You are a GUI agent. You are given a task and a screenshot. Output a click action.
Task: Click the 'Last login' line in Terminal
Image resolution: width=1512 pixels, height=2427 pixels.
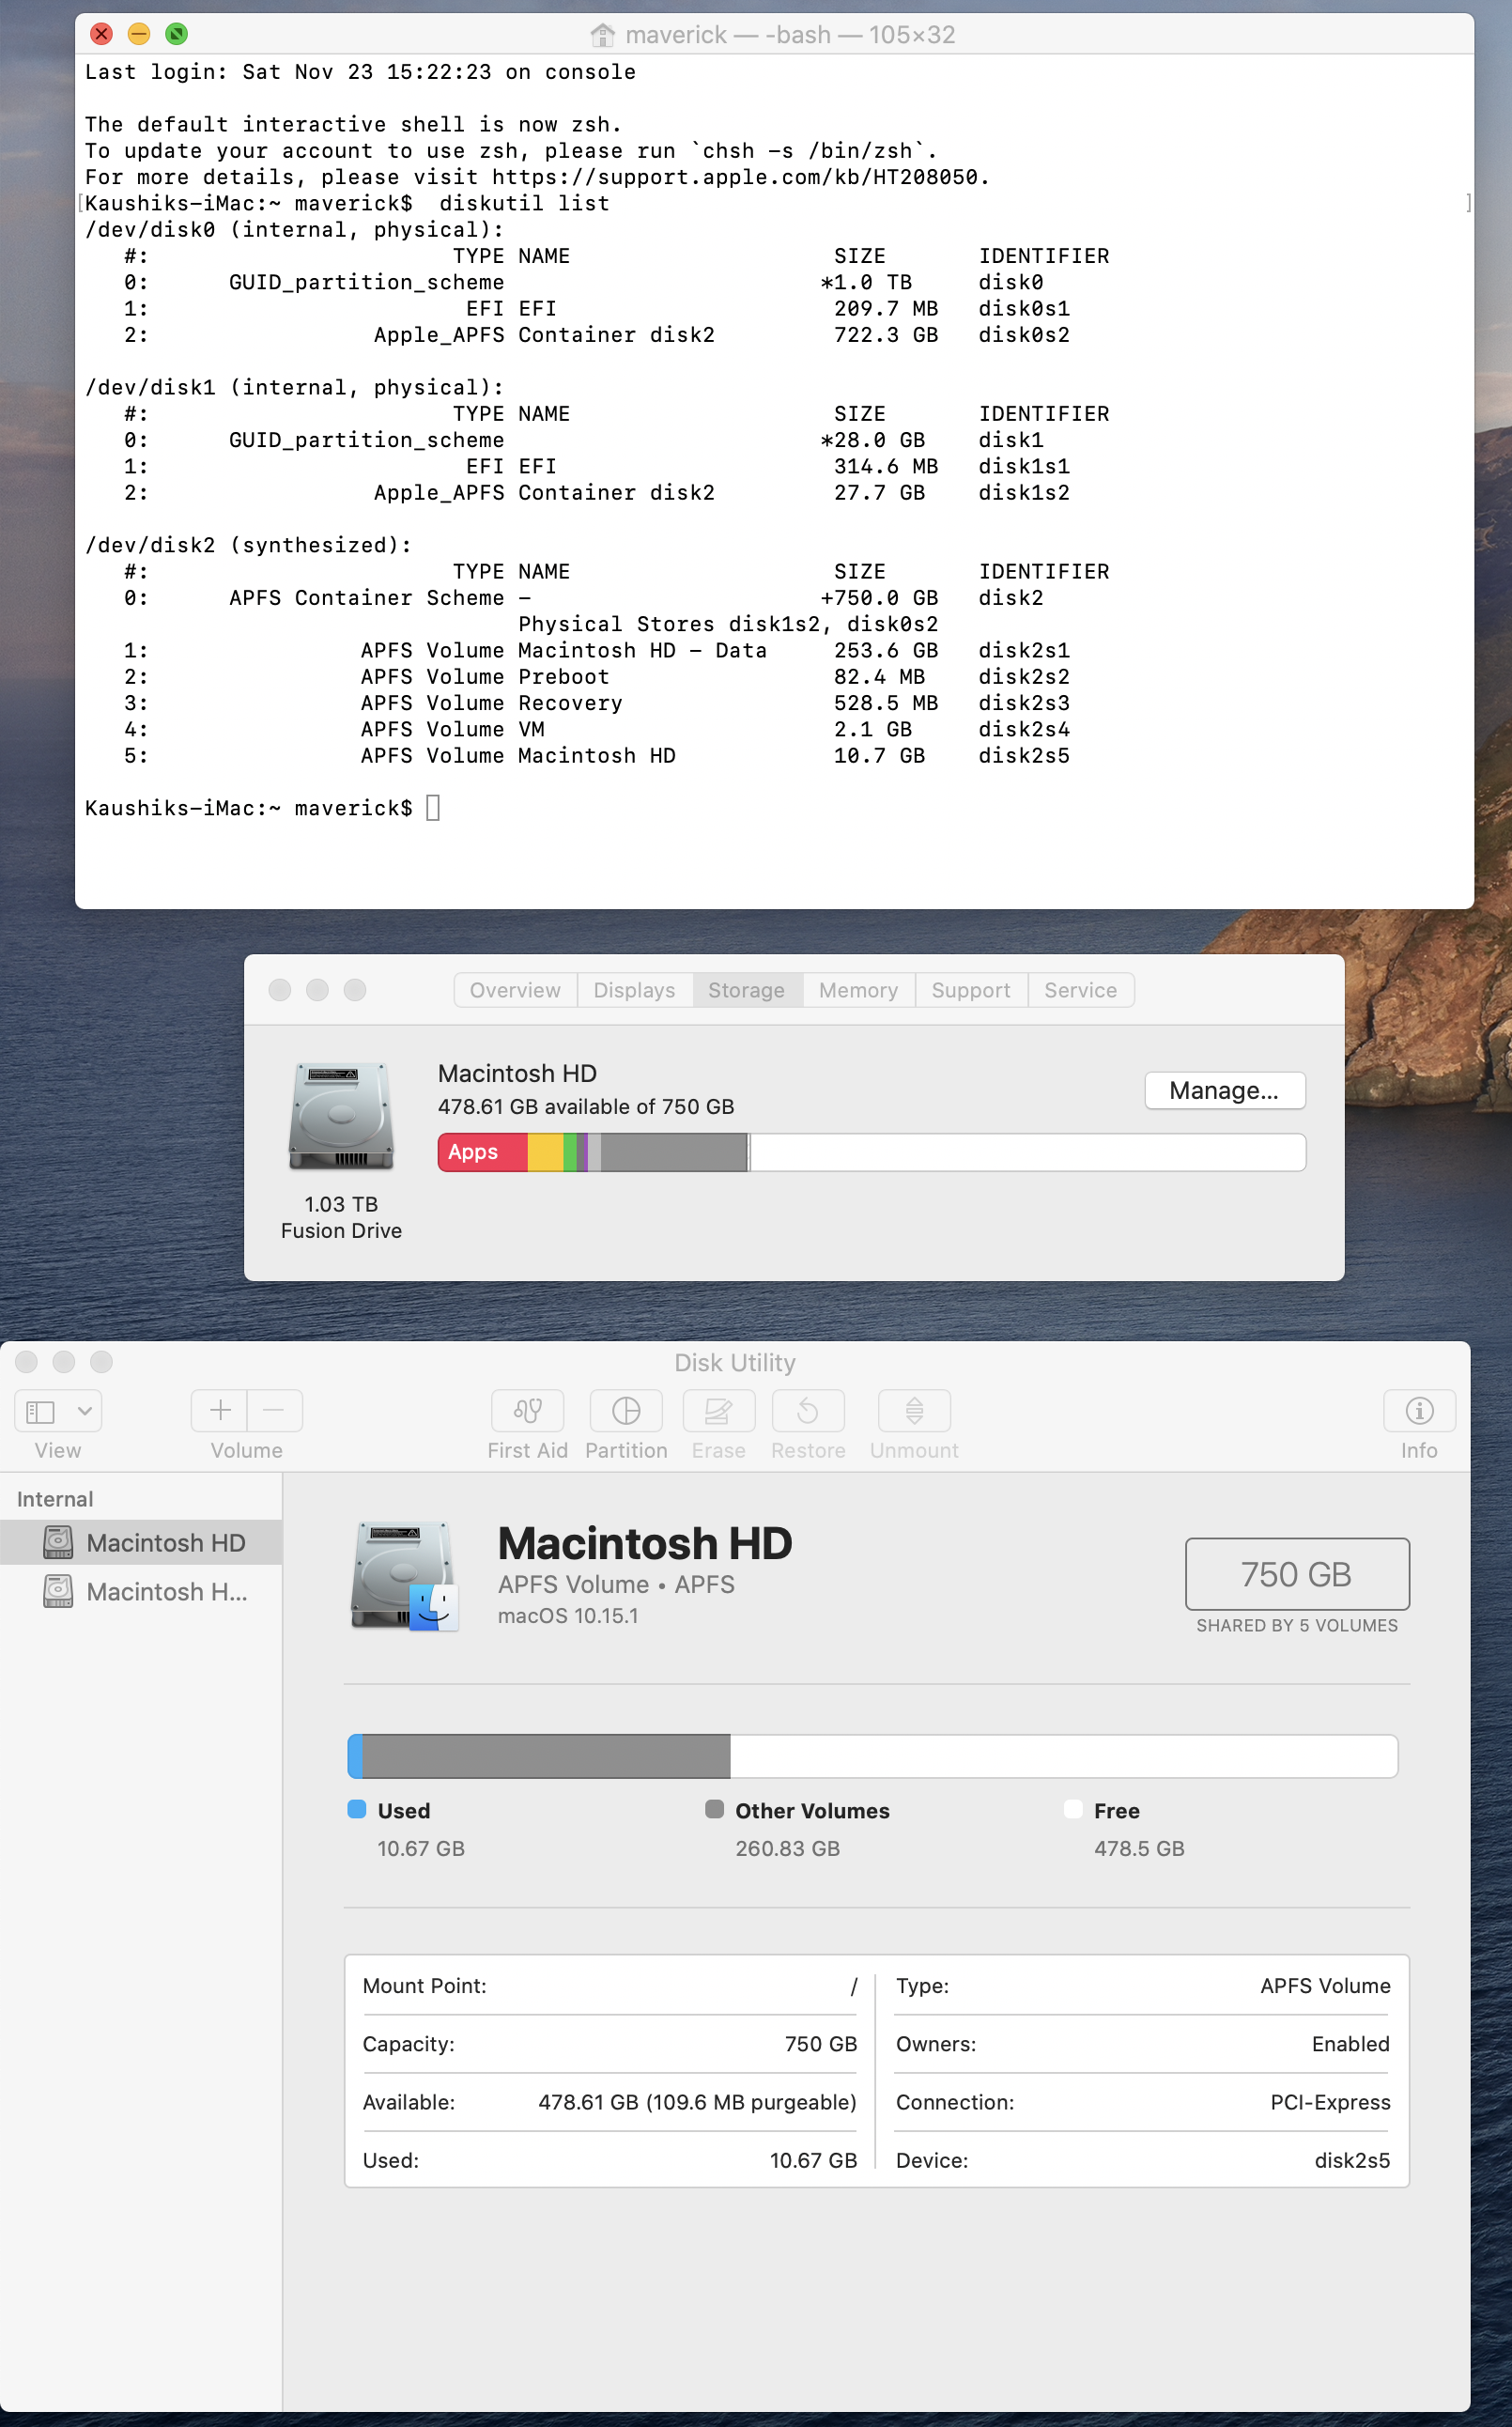[360, 72]
